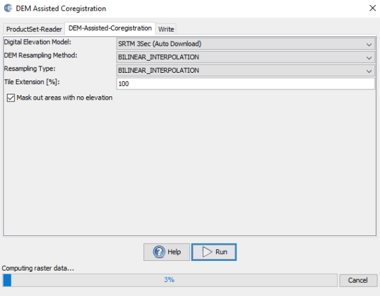This screenshot has width=380, height=296.
Task: Click the DEM Resampling Method BILINEAR_INTERPOLATION box
Action: point(245,57)
